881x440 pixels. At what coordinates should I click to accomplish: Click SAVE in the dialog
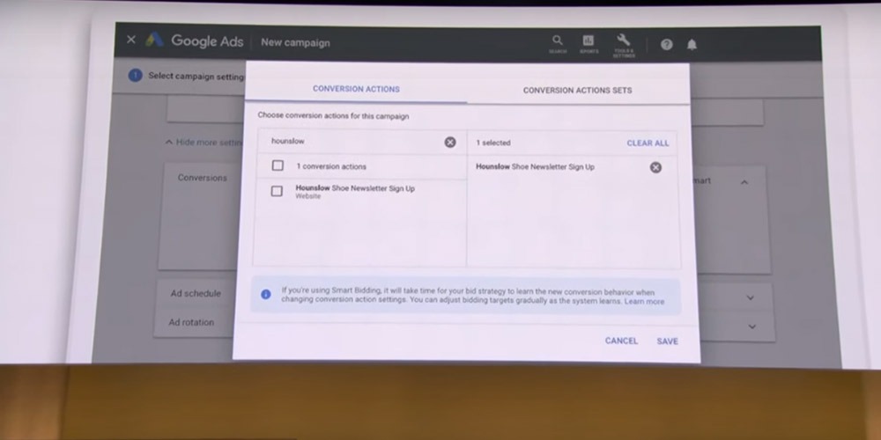tap(668, 341)
